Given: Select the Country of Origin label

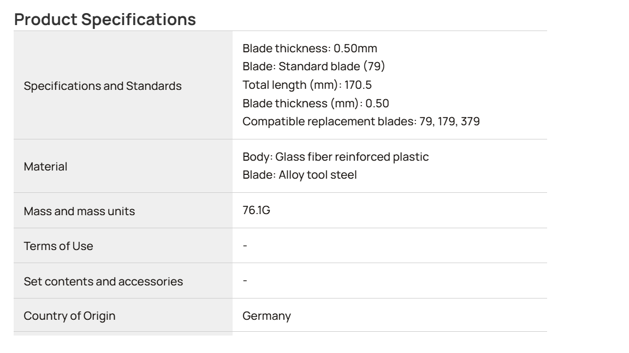Looking at the screenshot, I should click(69, 316).
